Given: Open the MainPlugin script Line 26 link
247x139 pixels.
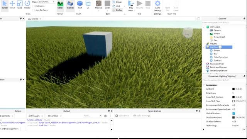Looking at the screenshot, I should (x=69, y=122).
